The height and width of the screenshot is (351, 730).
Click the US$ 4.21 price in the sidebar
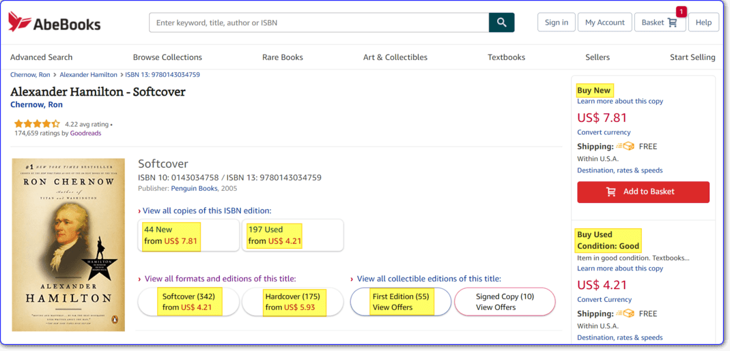click(602, 284)
